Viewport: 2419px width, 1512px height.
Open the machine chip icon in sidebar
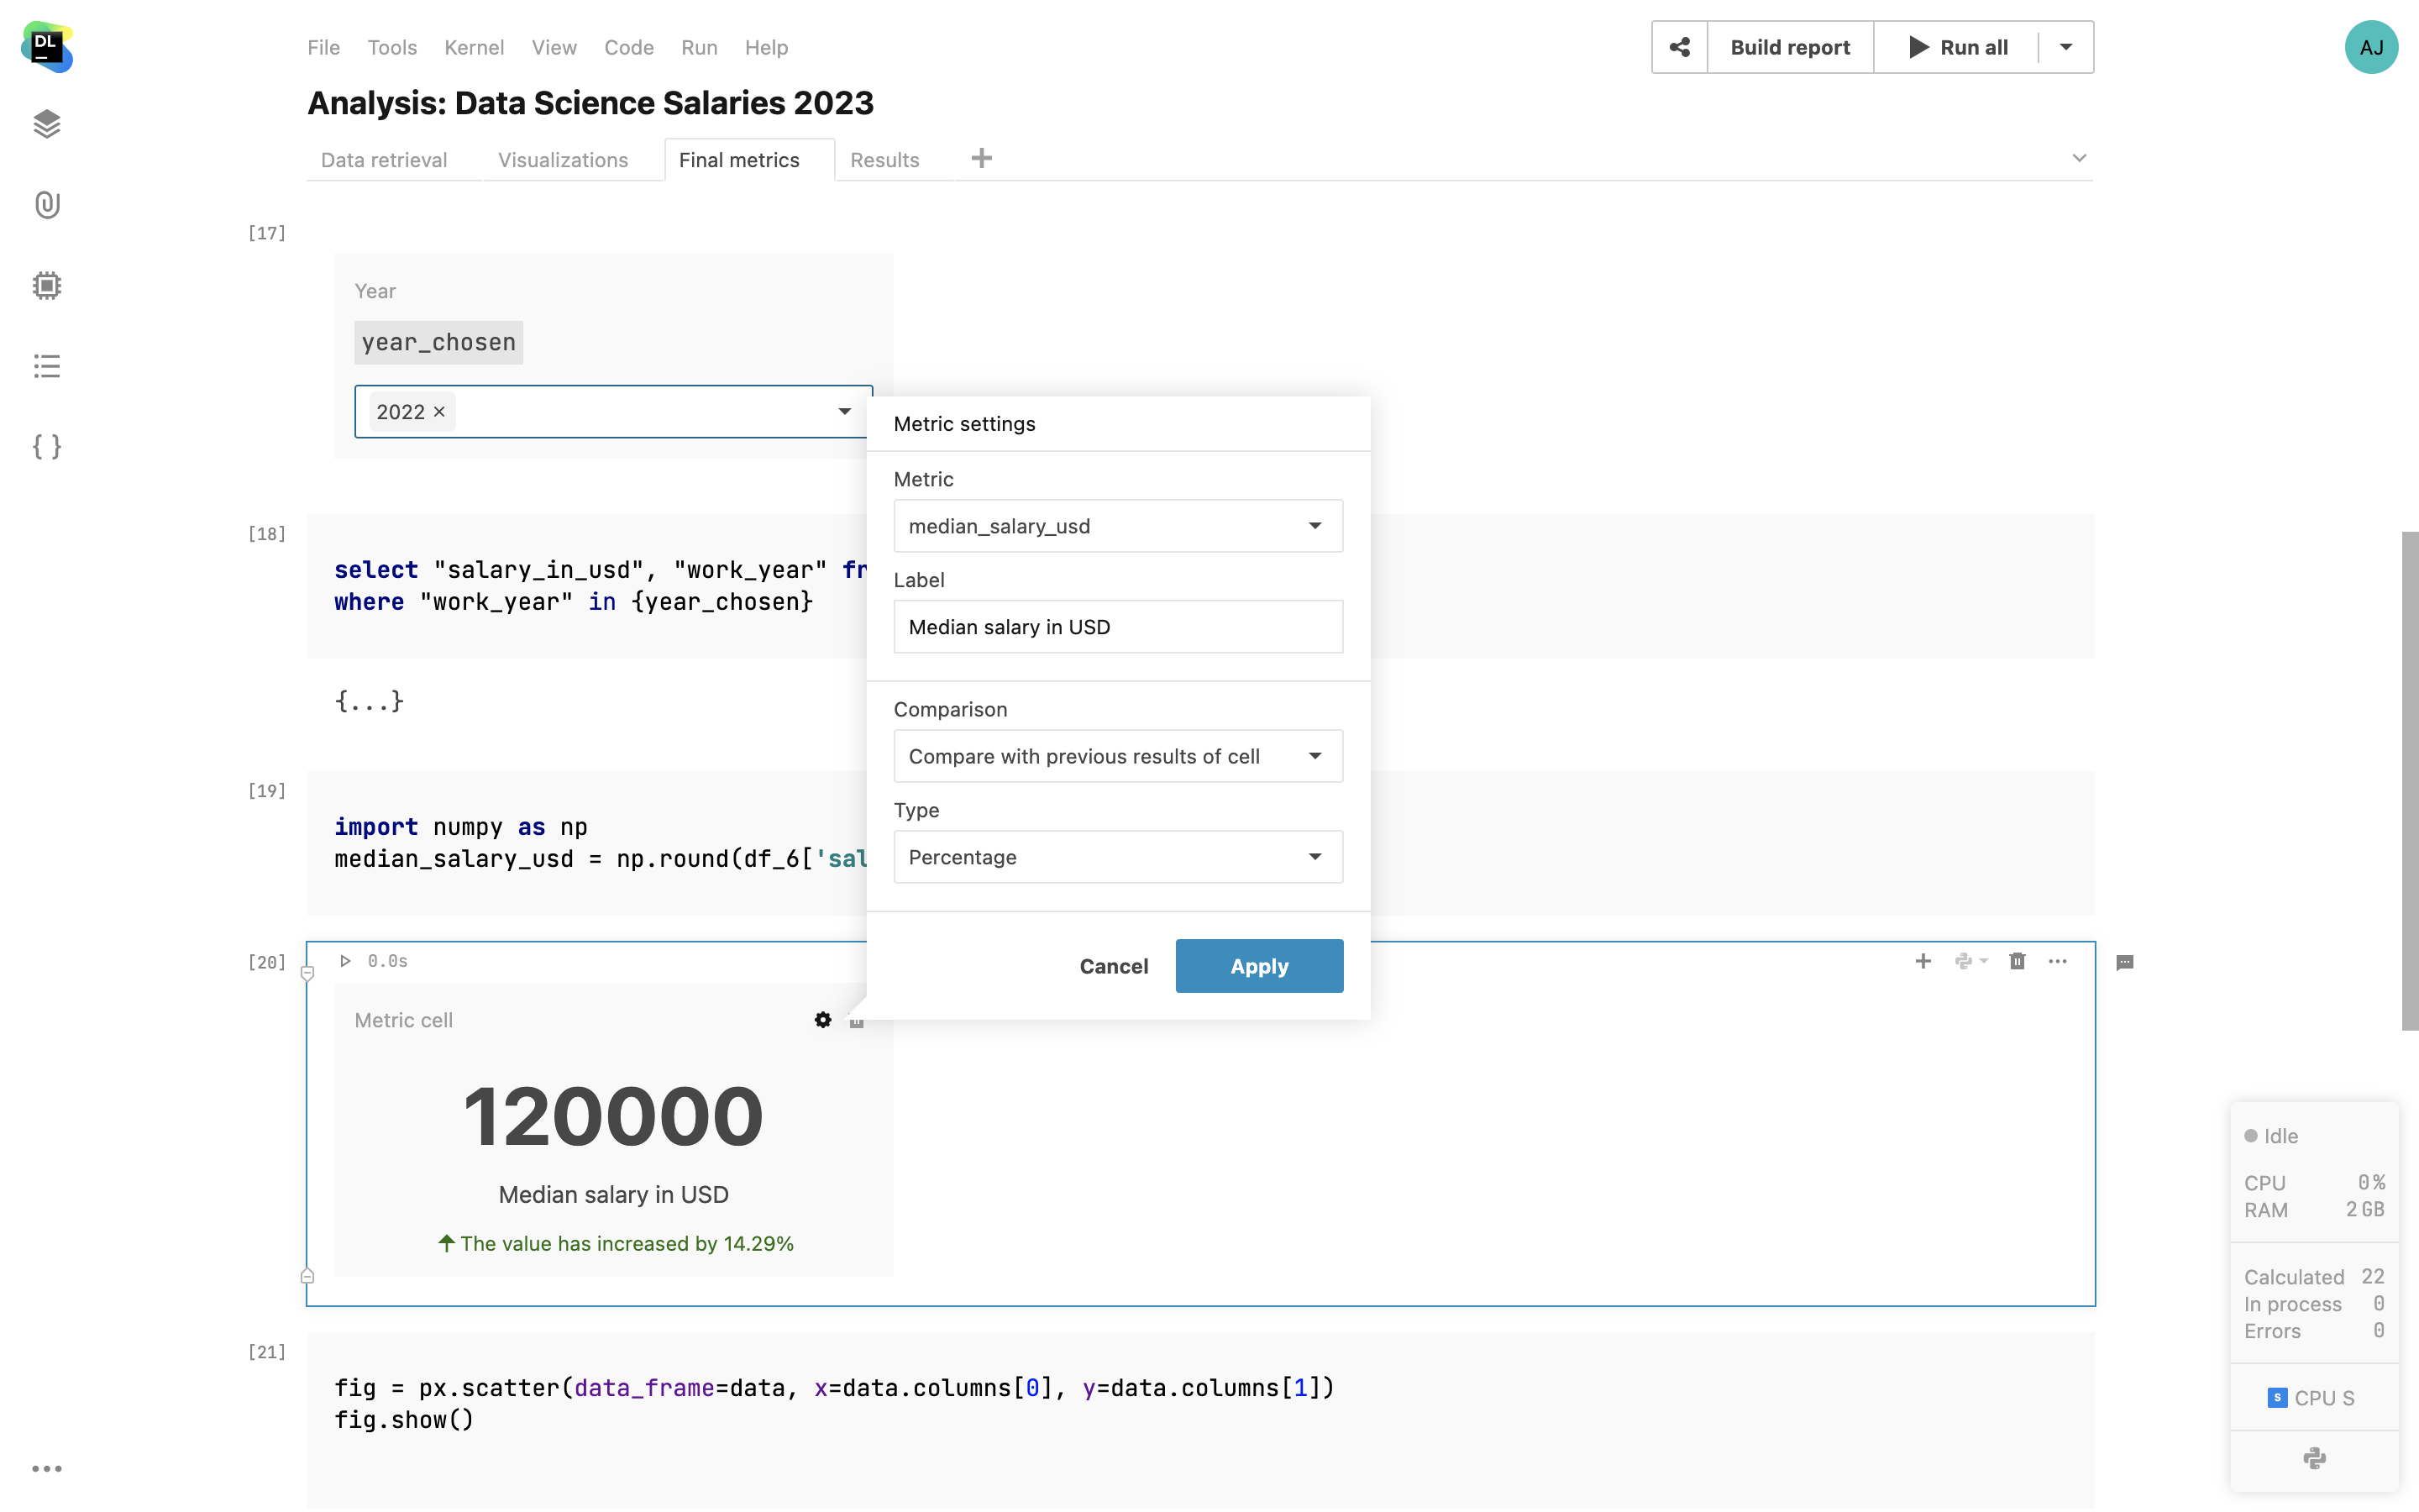pyautogui.click(x=47, y=286)
